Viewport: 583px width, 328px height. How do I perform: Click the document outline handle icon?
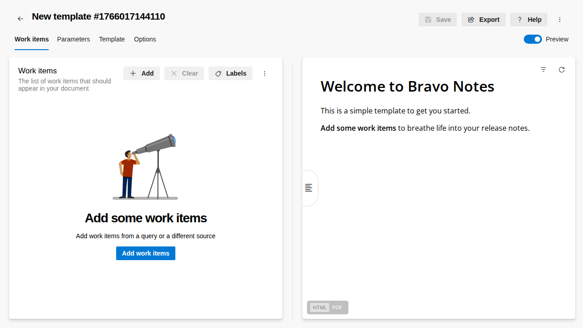309,188
